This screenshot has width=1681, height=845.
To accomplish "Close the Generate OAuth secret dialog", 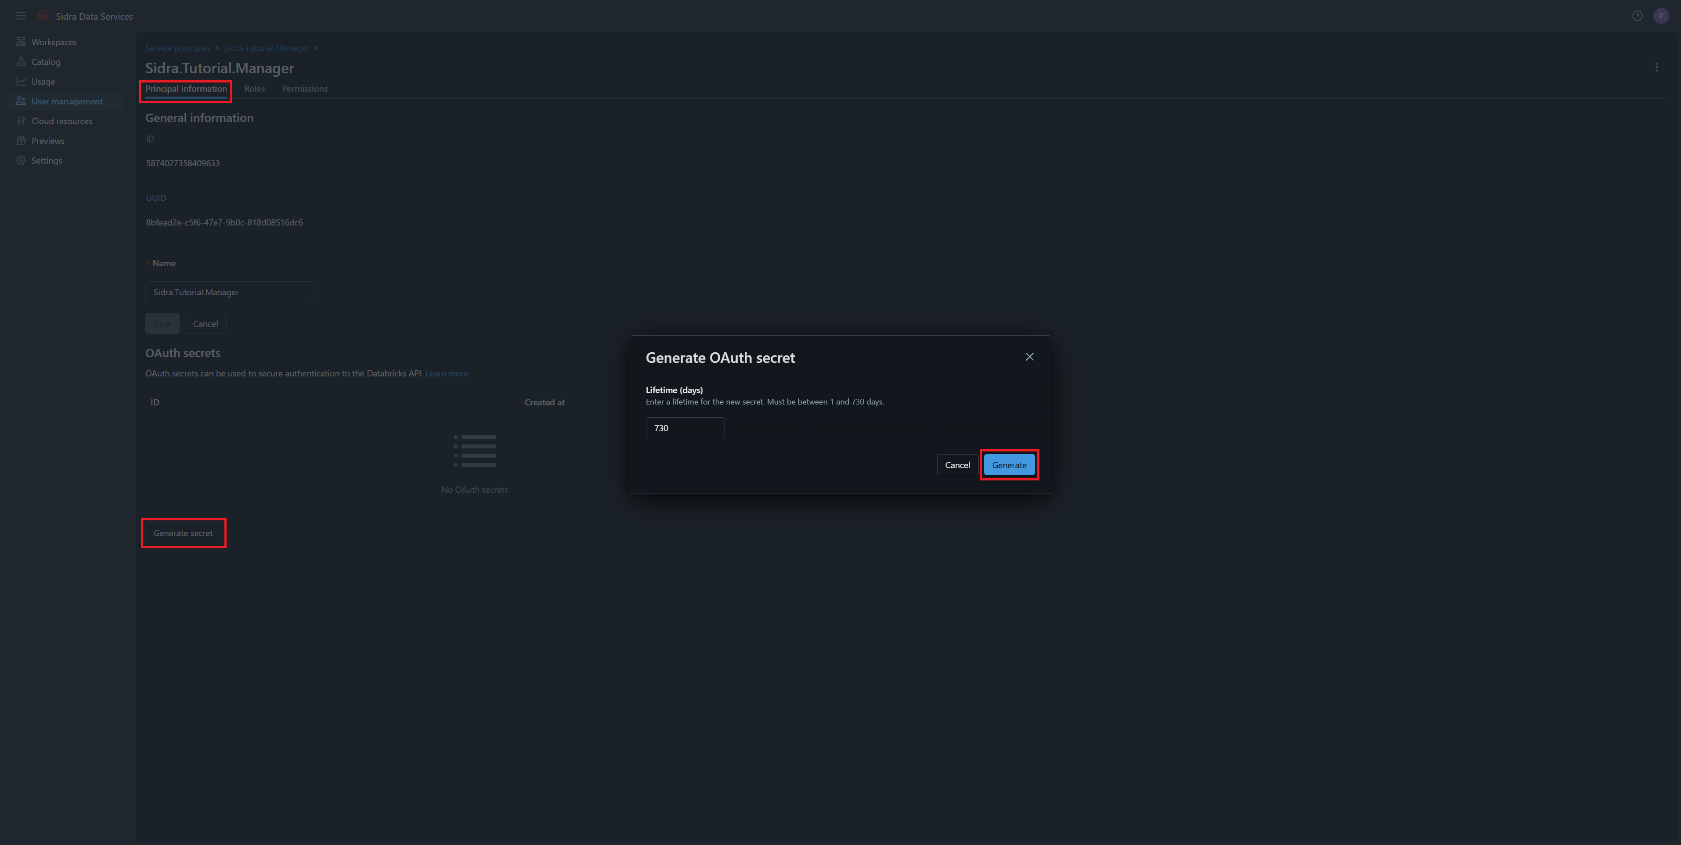I will click(1029, 357).
